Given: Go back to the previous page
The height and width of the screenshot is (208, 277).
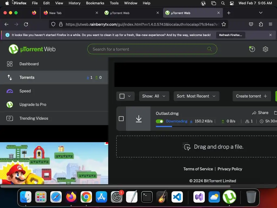Looking at the screenshot, I should (6, 24).
